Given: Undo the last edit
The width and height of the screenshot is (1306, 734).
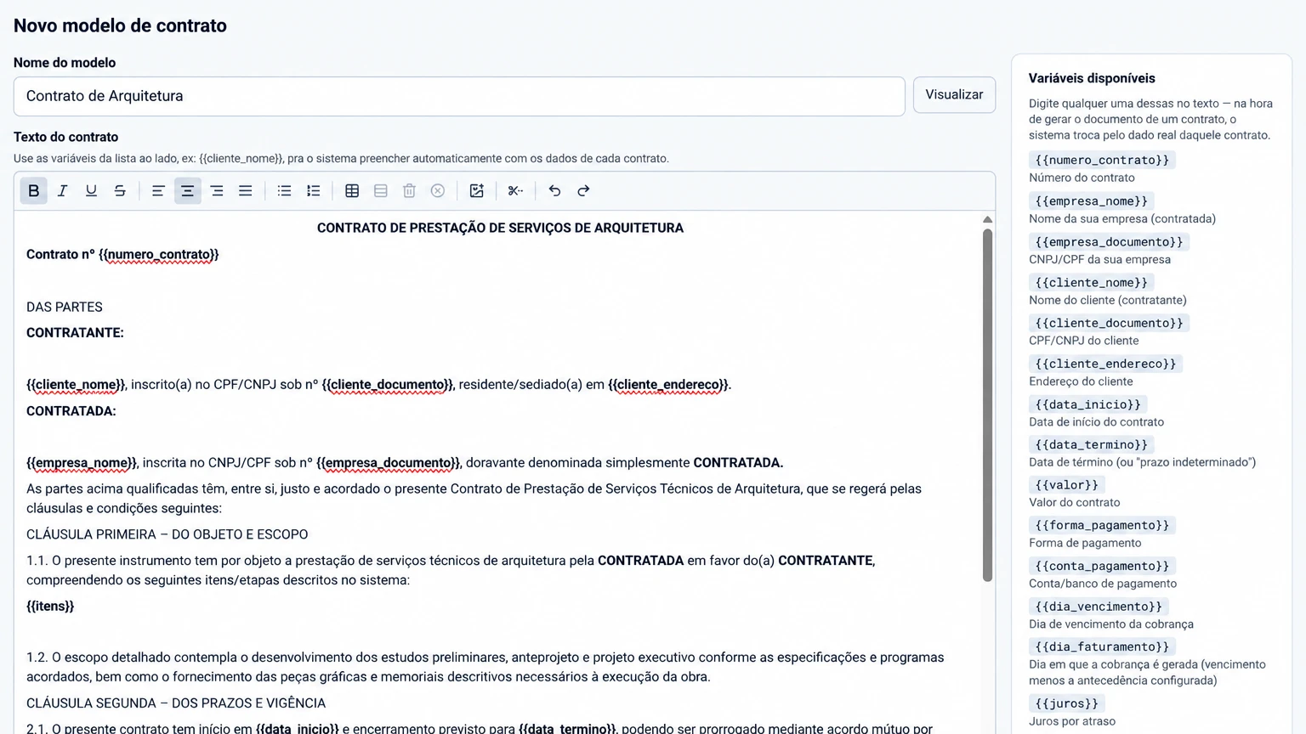Looking at the screenshot, I should [x=554, y=191].
